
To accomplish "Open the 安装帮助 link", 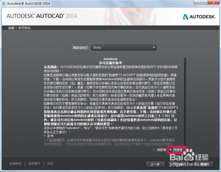I will point(15,164).
